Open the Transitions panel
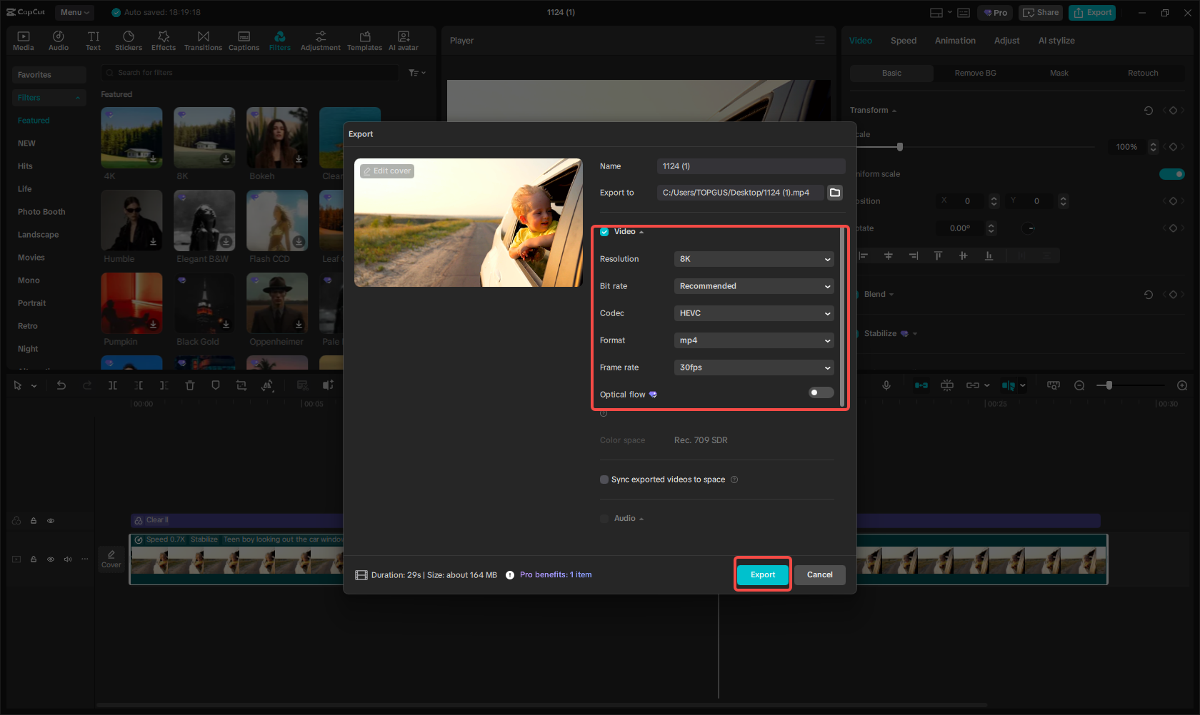This screenshot has width=1200, height=715. pyautogui.click(x=203, y=40)
